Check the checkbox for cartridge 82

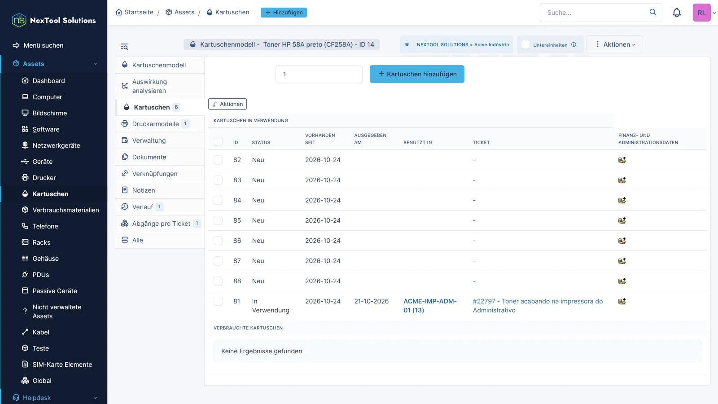[x=218, y=160]
